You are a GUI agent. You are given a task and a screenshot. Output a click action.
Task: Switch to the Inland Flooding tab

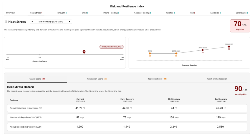pyautogui.click(x=111, y=13)
